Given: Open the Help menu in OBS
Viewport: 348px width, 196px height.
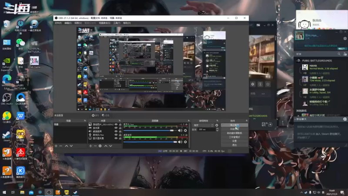Looking at the screenshot, I should pos(127,23).
